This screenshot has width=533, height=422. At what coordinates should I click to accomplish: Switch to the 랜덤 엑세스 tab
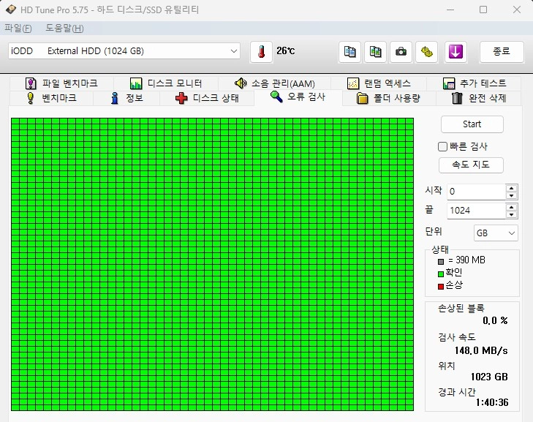379,83
